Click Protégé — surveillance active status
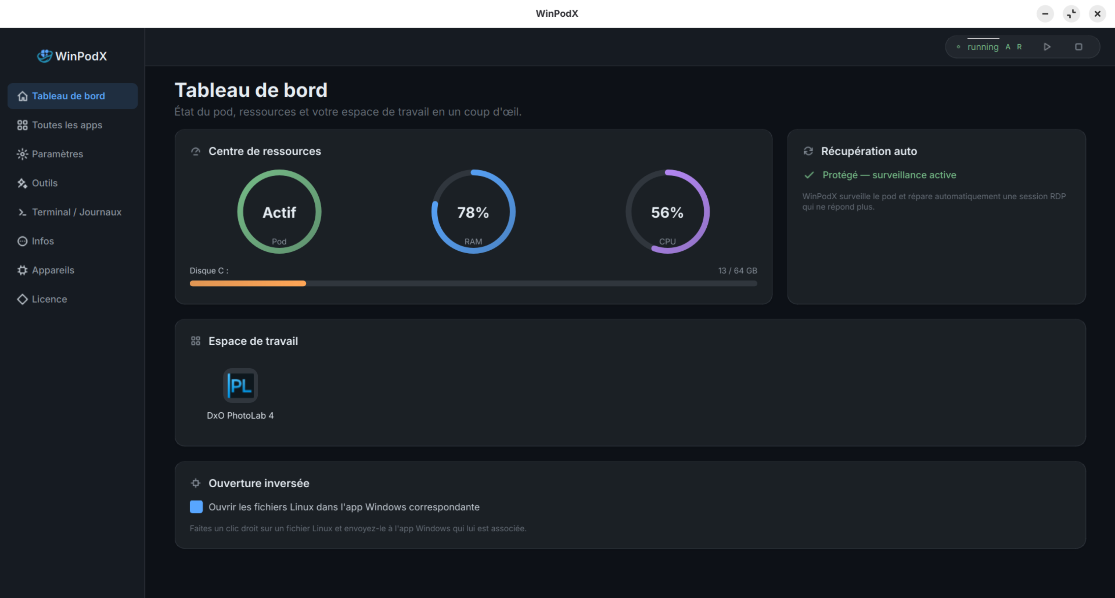Screen dimensions: 1115x598 890,175
